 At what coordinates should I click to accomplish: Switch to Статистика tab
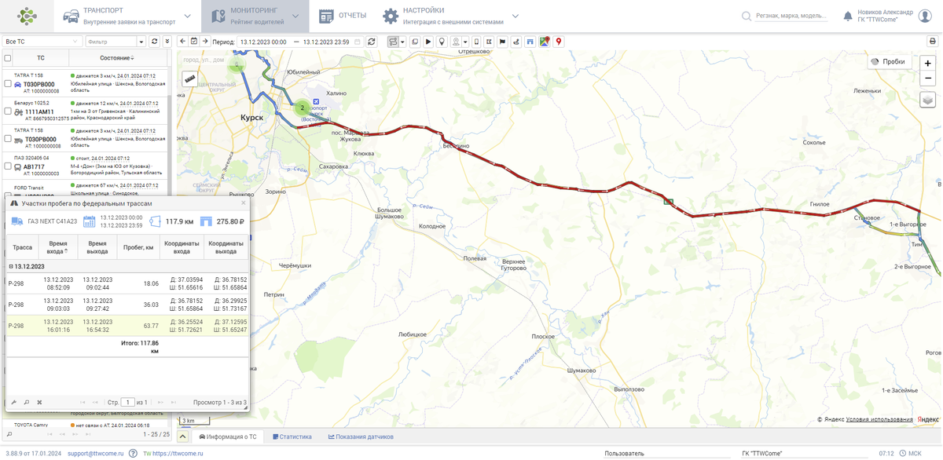tap(292, 436)
